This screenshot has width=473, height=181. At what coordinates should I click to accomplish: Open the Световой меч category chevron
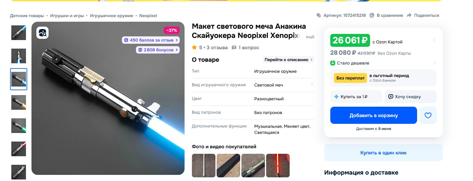pos(312,84)
